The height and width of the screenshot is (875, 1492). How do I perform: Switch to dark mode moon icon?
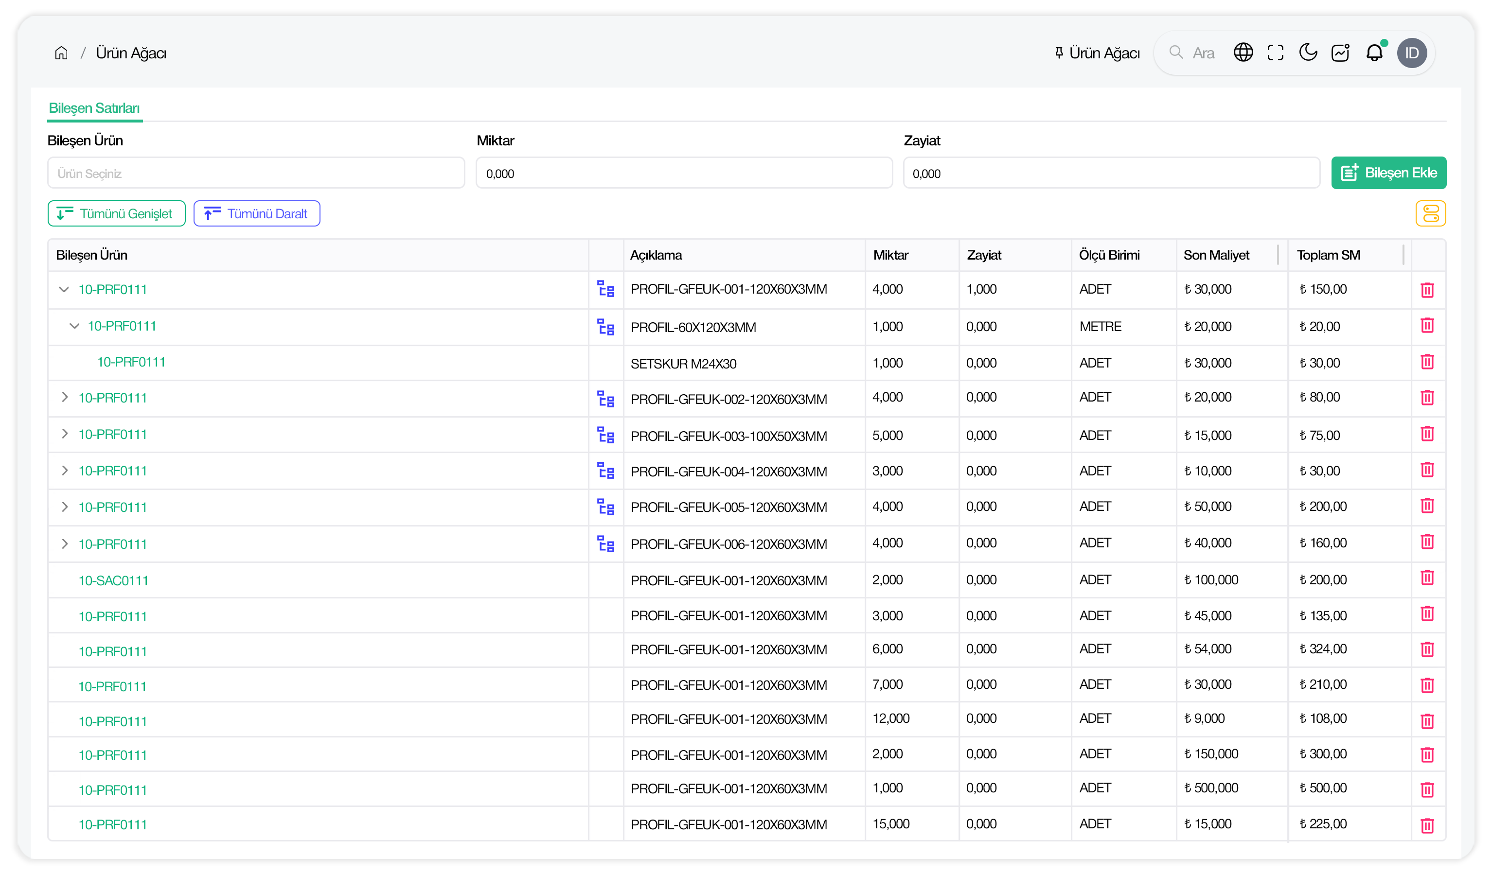(1308, 52)
